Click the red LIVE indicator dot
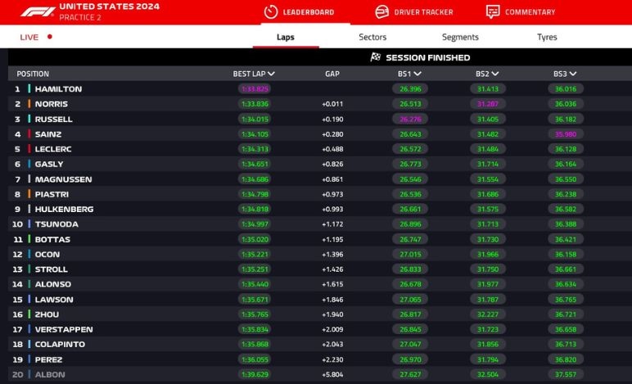Screen dimensions: 632x384 pyautogui.click(x=50, y=37)
